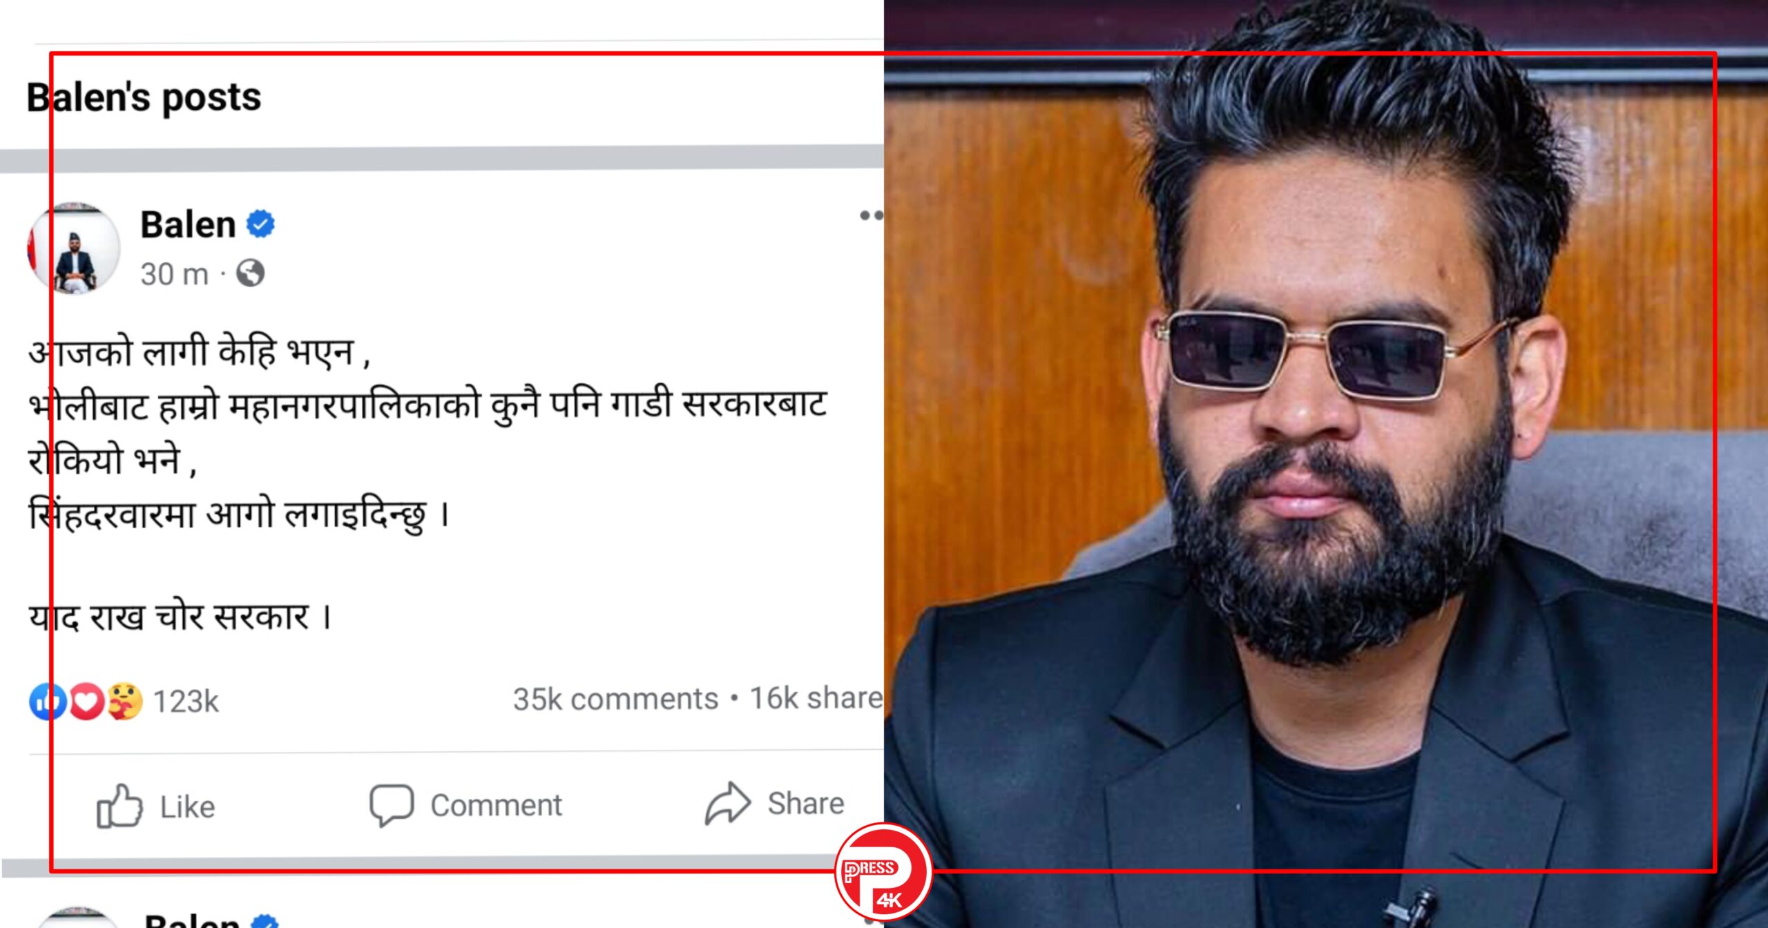Viewport: 1768px width, 928px height.
Task: Click the red heart reaction emoji
Action: click(86, 702)
